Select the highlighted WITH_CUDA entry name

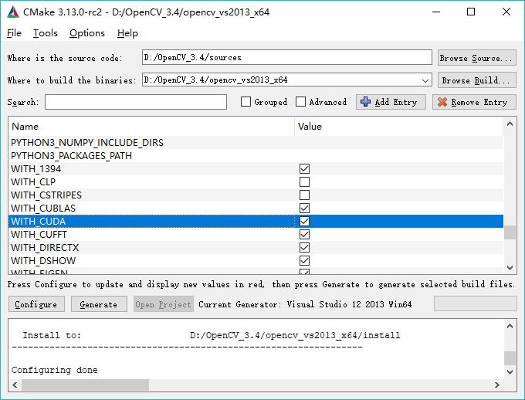point(39,221)
